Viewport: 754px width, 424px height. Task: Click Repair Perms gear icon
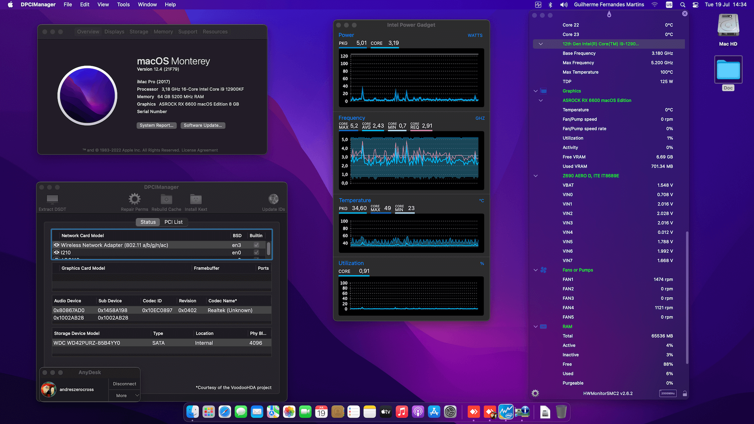134,199
